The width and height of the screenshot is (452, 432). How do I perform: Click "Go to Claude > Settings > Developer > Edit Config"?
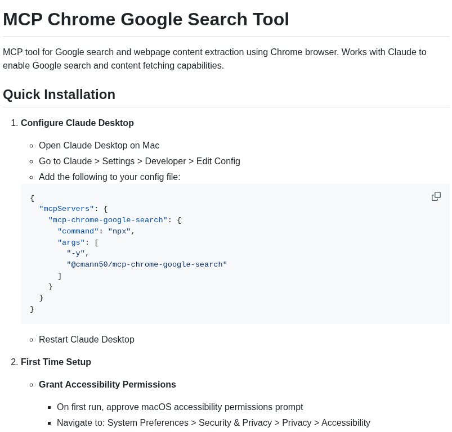coord(140,161)
